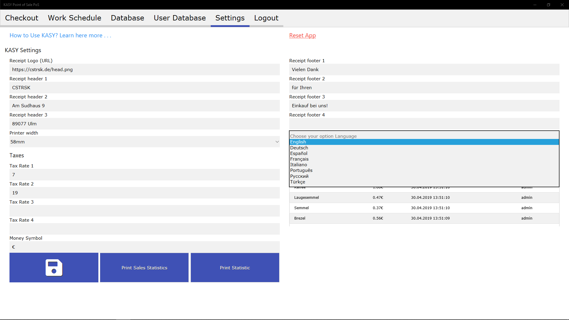The image size is (569, 320).
Task: Click the empty Tax Rate 4 field
Action: 145,229
